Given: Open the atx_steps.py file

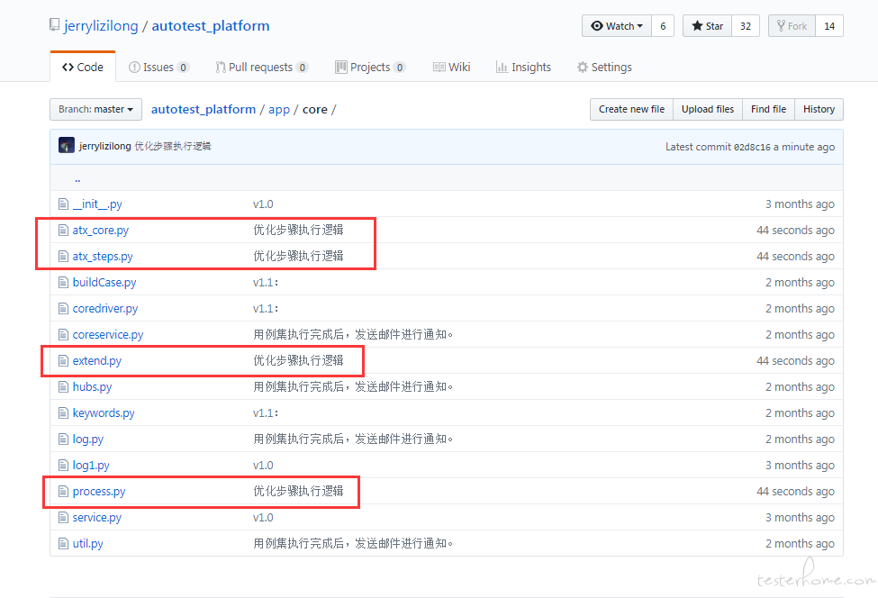Looking at the screenshot, I should pyautogui.click(x=103, y=257).
